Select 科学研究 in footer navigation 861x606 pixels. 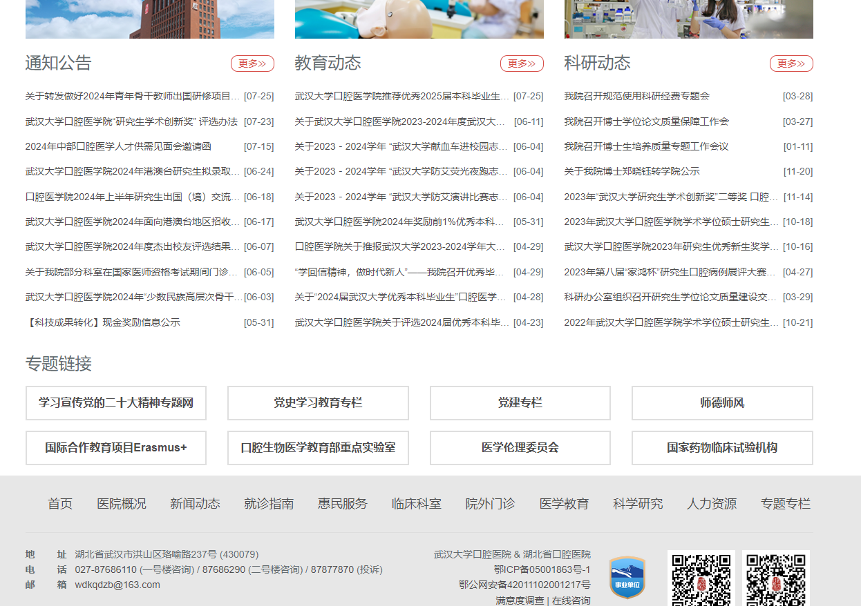click(638, 504)
